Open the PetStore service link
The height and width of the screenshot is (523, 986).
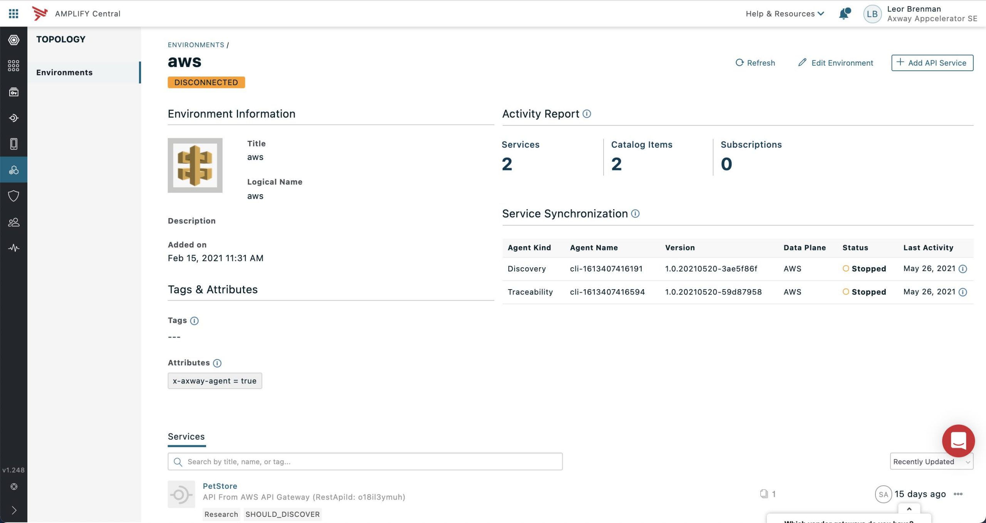(x=220, y=486)
